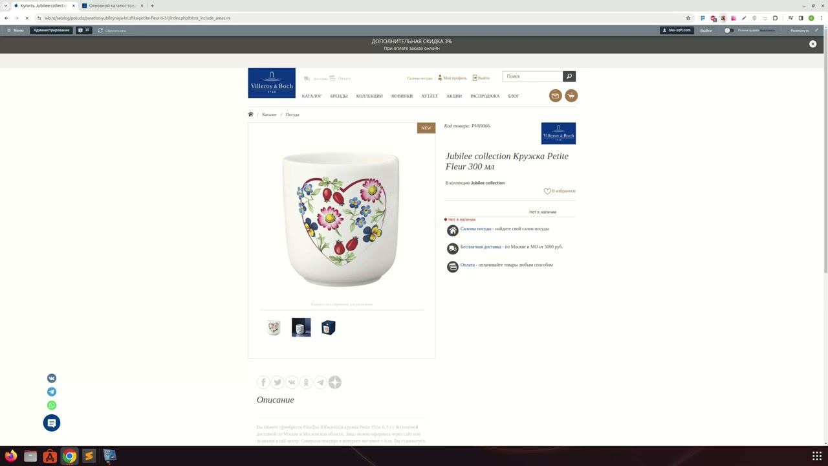Share product via Odnoklassniki icon

coord(306,383)
